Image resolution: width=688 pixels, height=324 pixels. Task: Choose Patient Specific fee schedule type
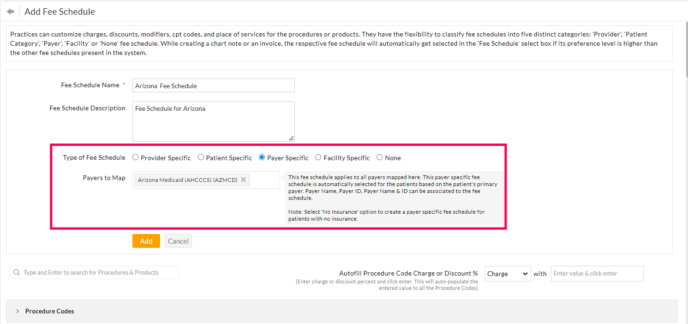tap(201, 157)
